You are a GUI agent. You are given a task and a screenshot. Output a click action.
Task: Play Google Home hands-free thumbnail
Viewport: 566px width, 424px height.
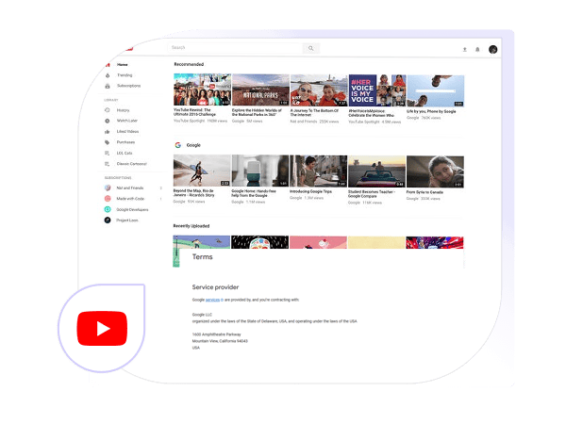point(260,171)
